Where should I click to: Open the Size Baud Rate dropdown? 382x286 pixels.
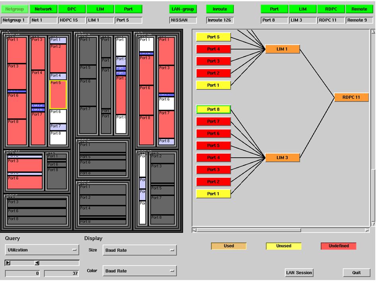[x=140, y=250]
